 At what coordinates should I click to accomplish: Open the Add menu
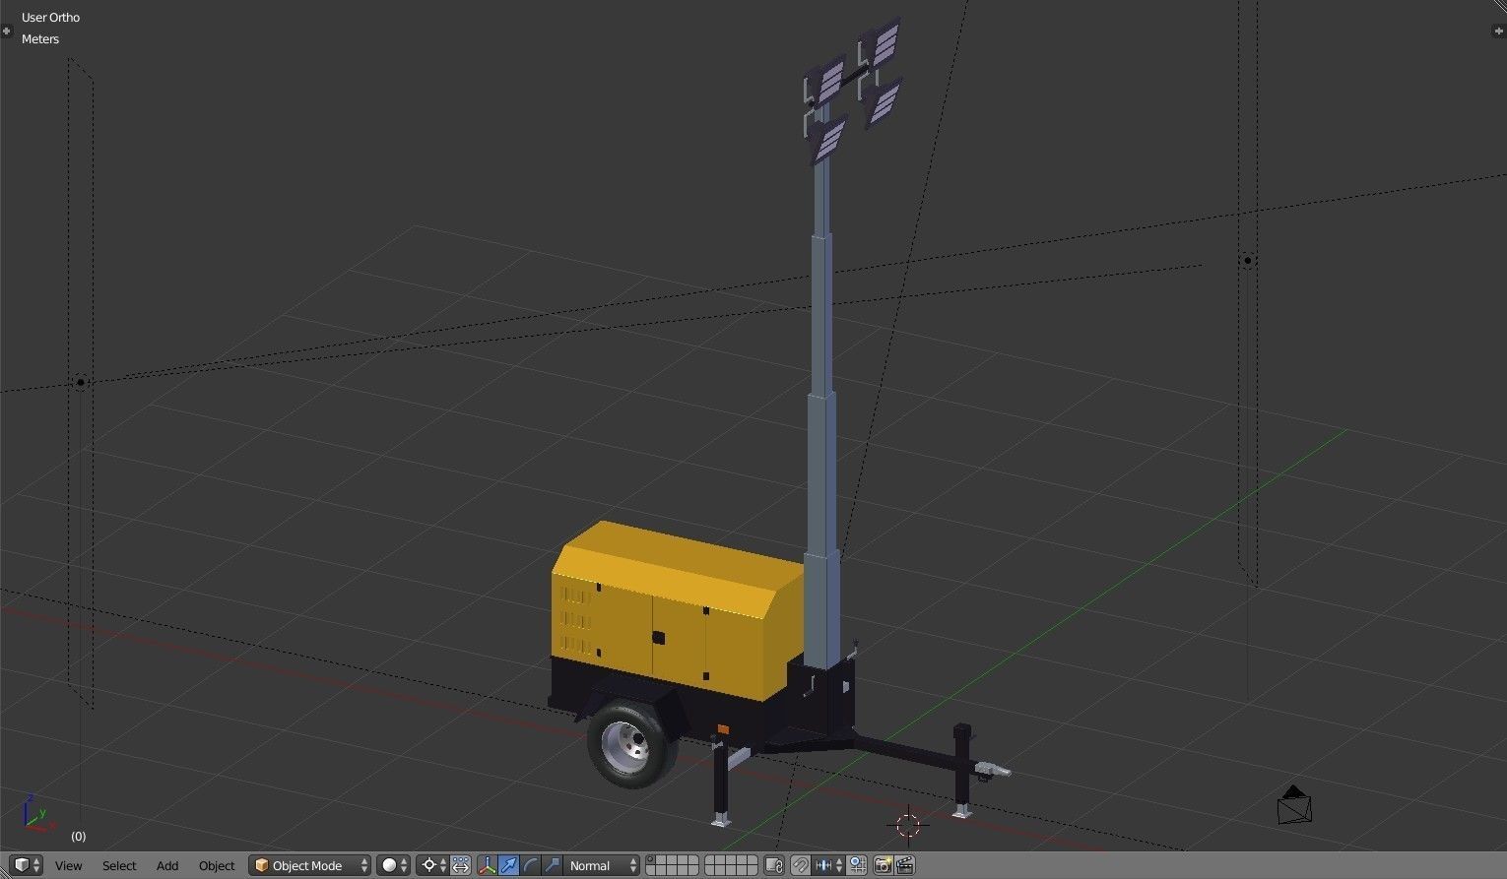click(x=167, y=865)
